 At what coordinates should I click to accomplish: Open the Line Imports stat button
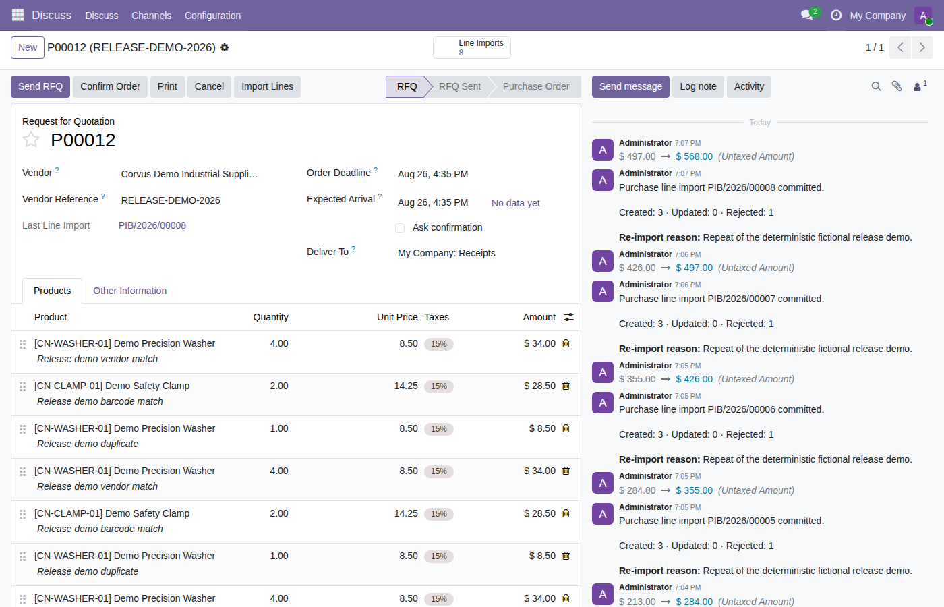472,47
